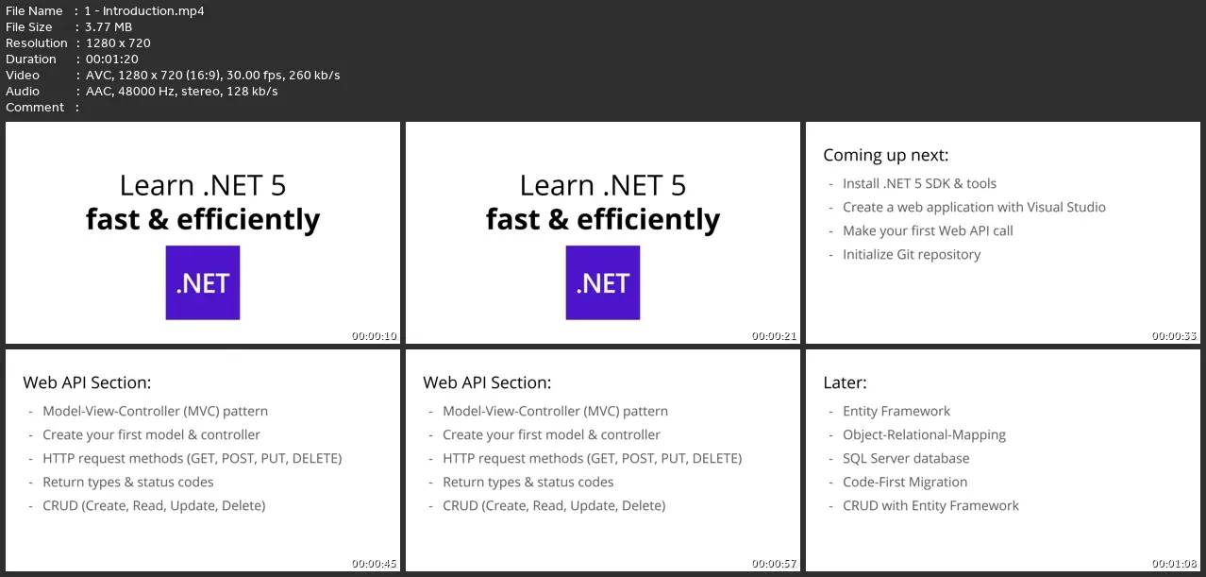Click 'Create a web application with Visual Studio'
The image size is (1206, 577).
point(974,207)
